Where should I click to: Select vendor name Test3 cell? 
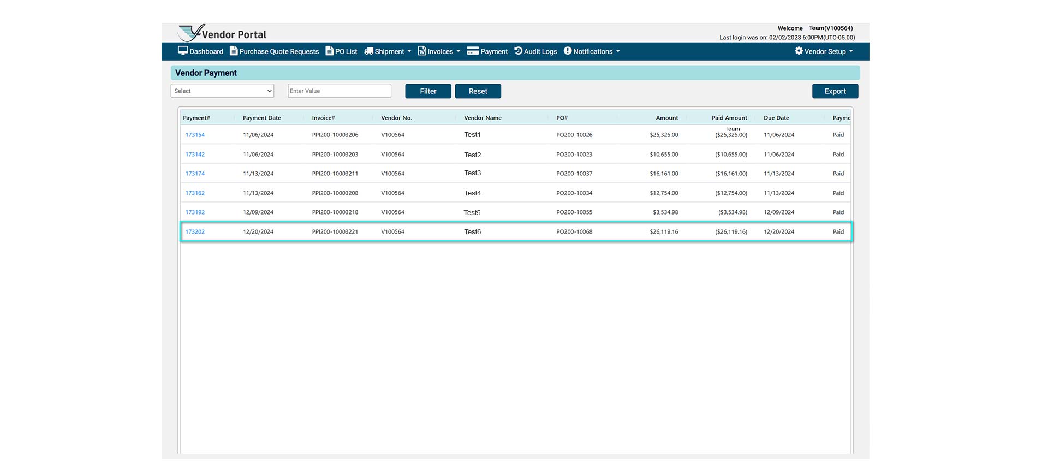click(473, 173)
